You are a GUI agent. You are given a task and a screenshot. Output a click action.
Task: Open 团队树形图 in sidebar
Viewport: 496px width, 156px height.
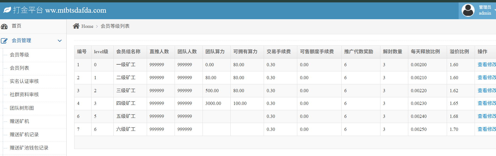pyautogui.click(x=22, y=108)
